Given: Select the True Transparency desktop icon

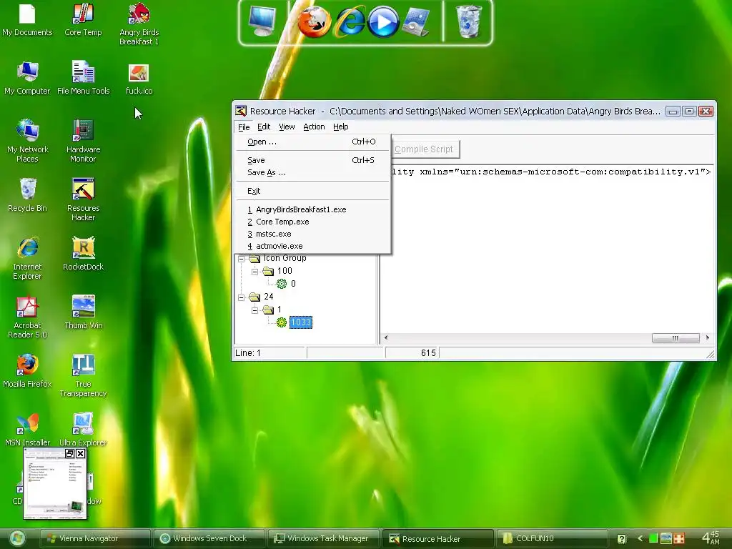Looking at the screenshot, I should 83,376.
